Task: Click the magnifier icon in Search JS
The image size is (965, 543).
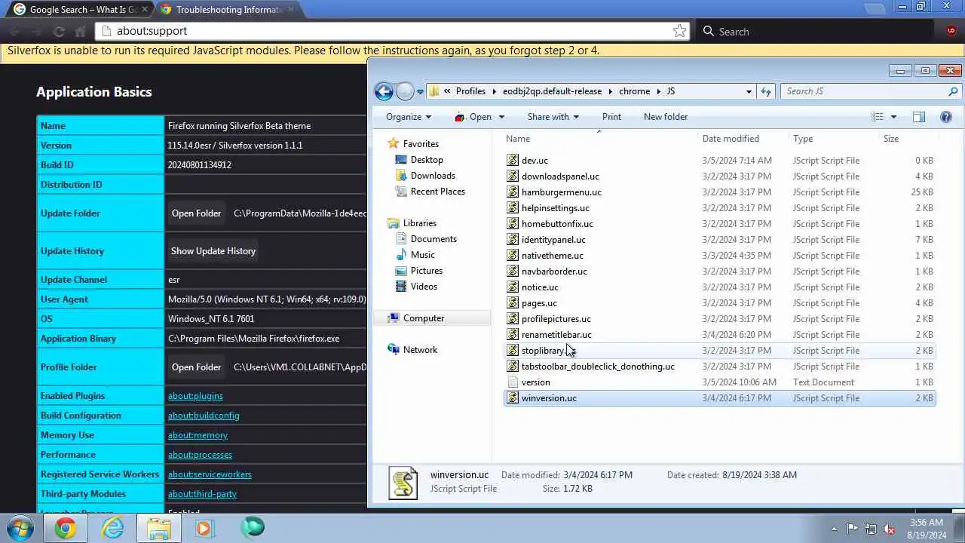Action: point(953,91)
